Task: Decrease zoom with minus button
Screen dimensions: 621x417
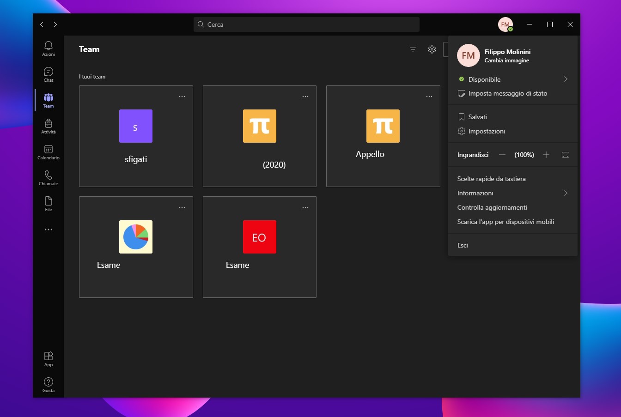Action: (x=502, y=155)
